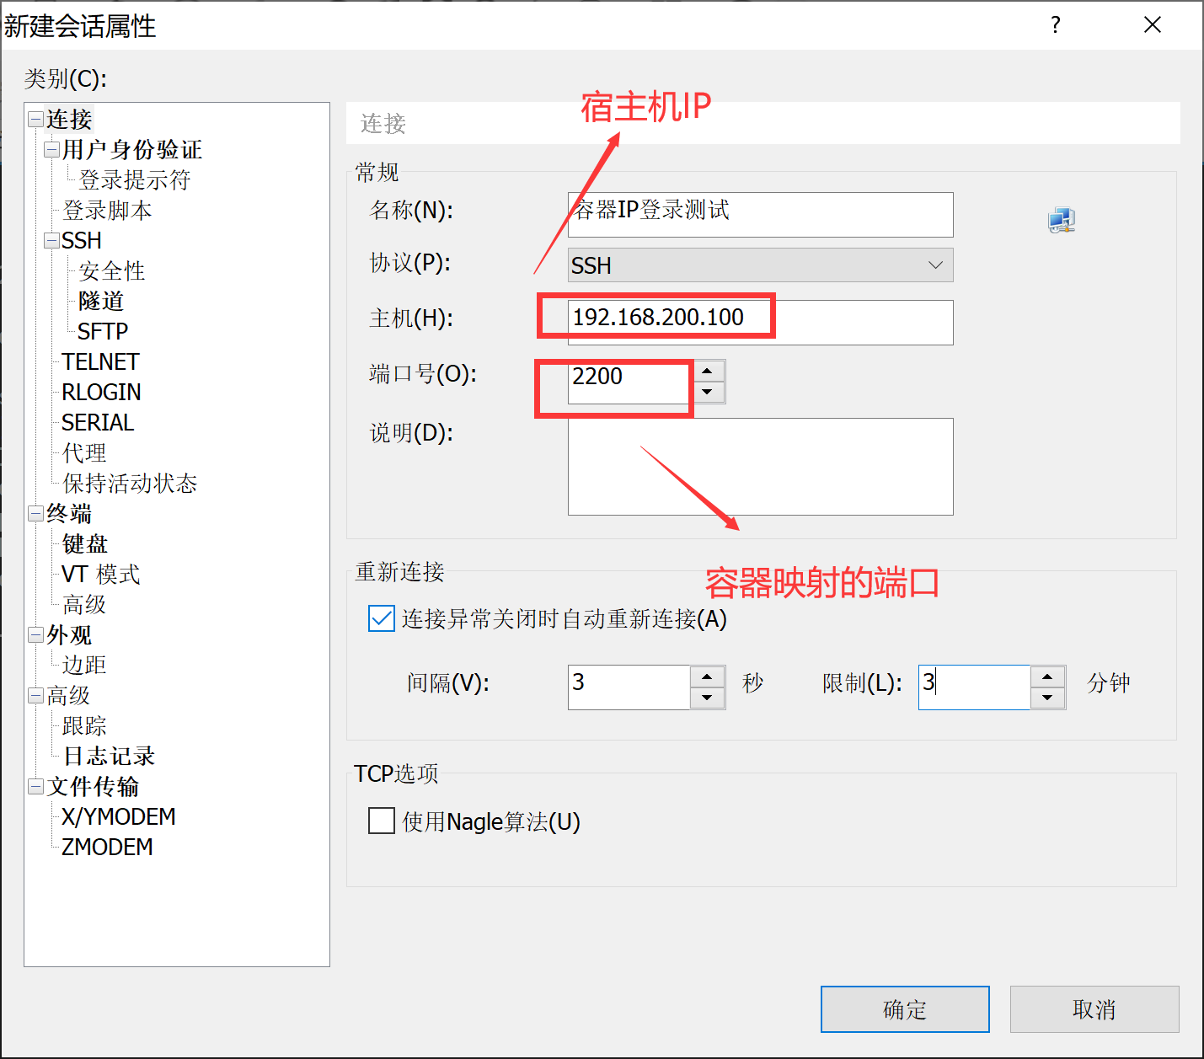Collapse the 连接 tree node
This screenshot has width=1204, height=1059.
(35, 119)
